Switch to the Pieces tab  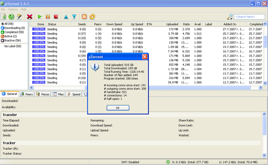pos(43,94)
